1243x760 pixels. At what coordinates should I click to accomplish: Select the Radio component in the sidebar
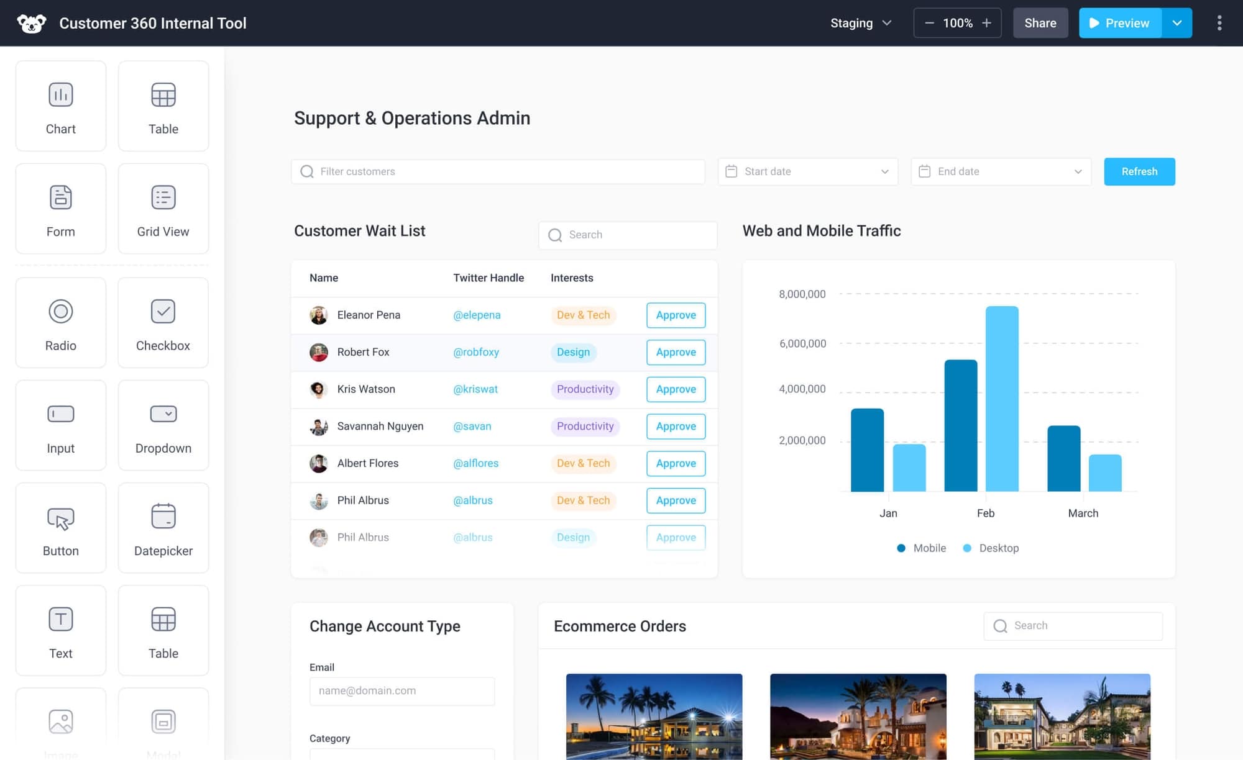tap(60, 322)
